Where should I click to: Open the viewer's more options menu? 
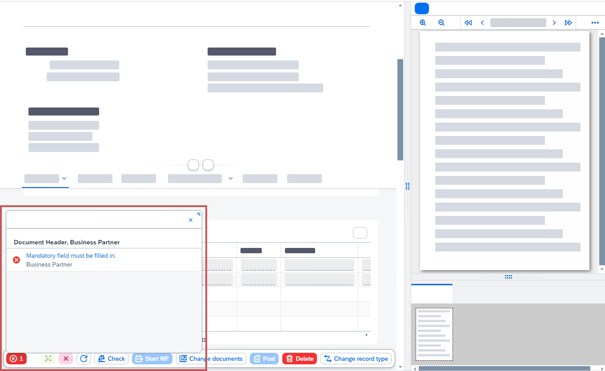pyautogui.click(x=595, y=23)
